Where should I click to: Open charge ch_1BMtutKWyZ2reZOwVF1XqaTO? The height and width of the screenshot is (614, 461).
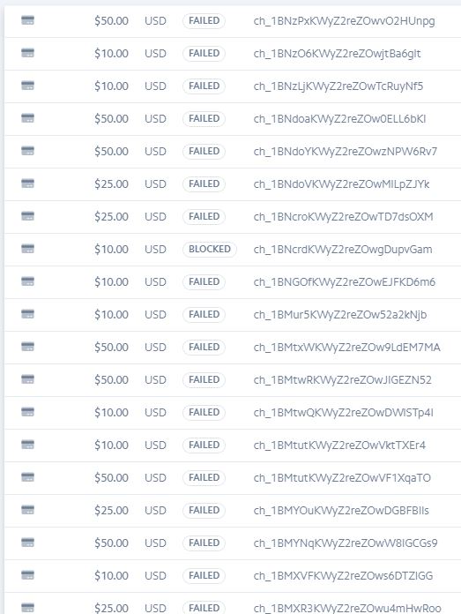coord(342,478)
